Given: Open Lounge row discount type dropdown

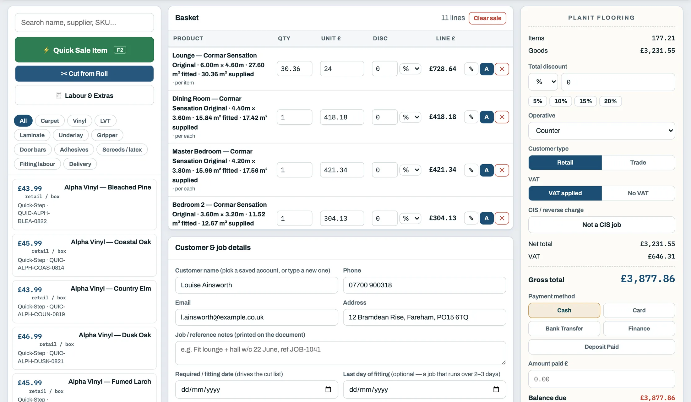Looking at the screenshot, I should (410, 69).
